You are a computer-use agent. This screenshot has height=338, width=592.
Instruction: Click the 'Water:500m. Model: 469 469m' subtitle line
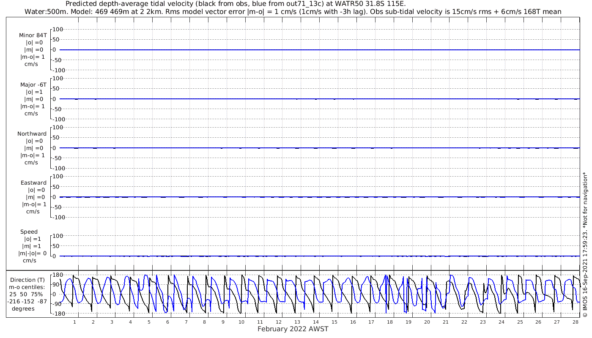[293, 12]
